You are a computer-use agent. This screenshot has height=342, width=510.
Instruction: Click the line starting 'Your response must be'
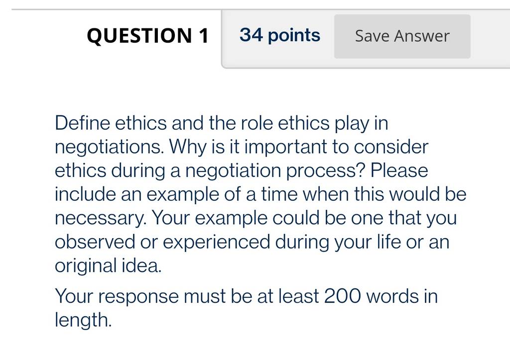(246, 296)
